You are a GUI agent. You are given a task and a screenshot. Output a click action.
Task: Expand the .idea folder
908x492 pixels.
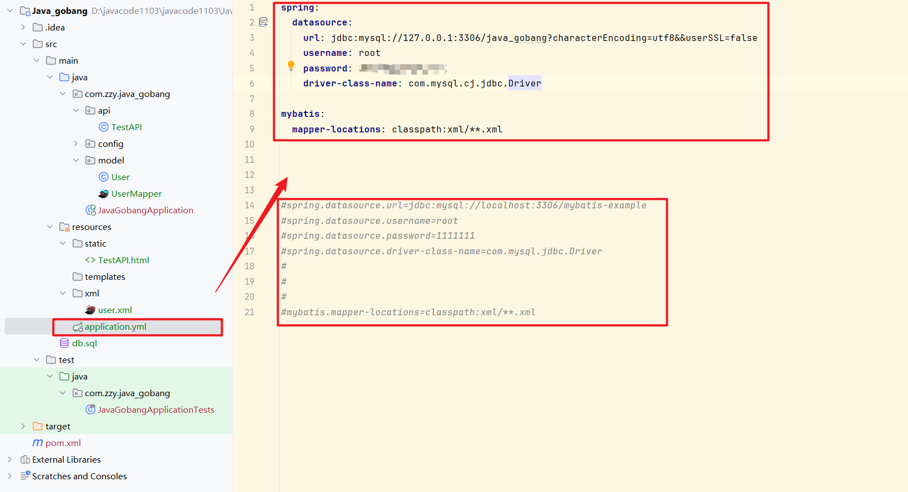coord(23,27)
